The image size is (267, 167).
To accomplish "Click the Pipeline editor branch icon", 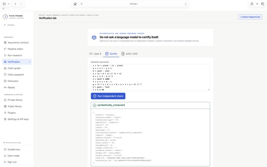I will pyautogui.click(x=5, y=49).
